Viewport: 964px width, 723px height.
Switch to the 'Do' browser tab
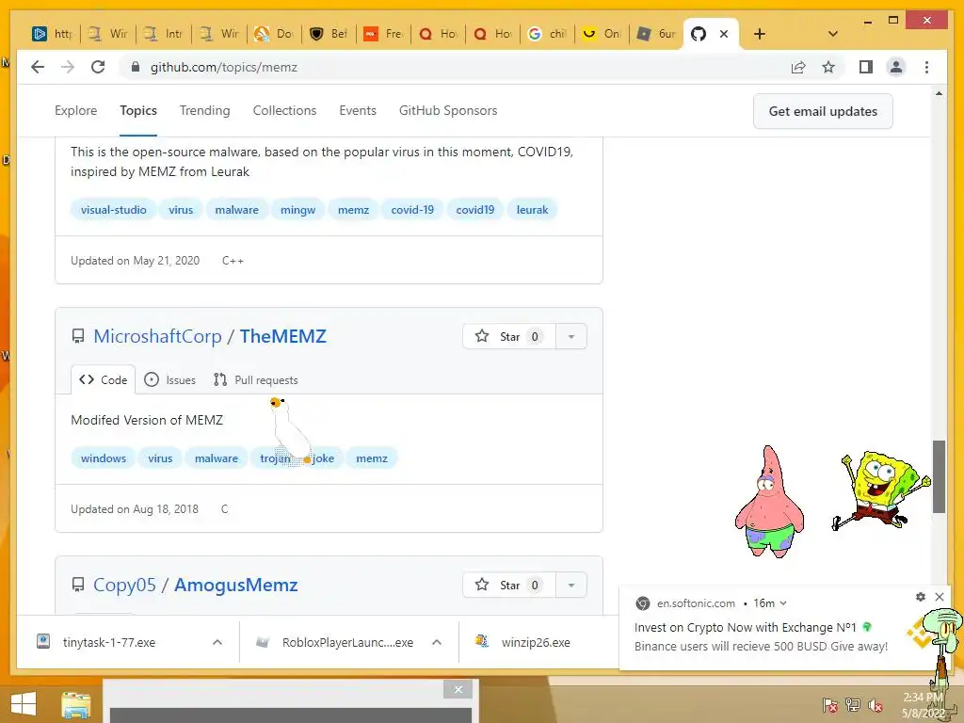pos(274,34)
